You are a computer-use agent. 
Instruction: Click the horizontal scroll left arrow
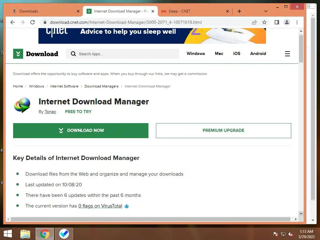tap(8, 219)
